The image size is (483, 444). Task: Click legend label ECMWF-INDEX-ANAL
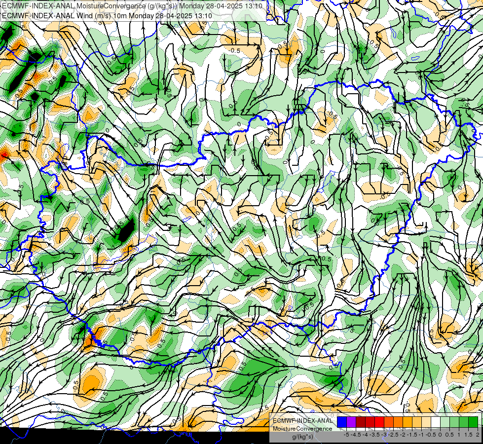coord(303,421)
